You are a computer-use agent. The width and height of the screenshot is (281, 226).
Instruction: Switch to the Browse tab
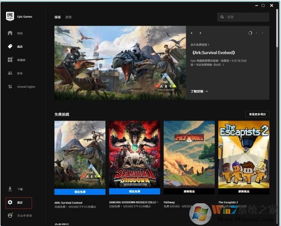[x=68, y=17]
